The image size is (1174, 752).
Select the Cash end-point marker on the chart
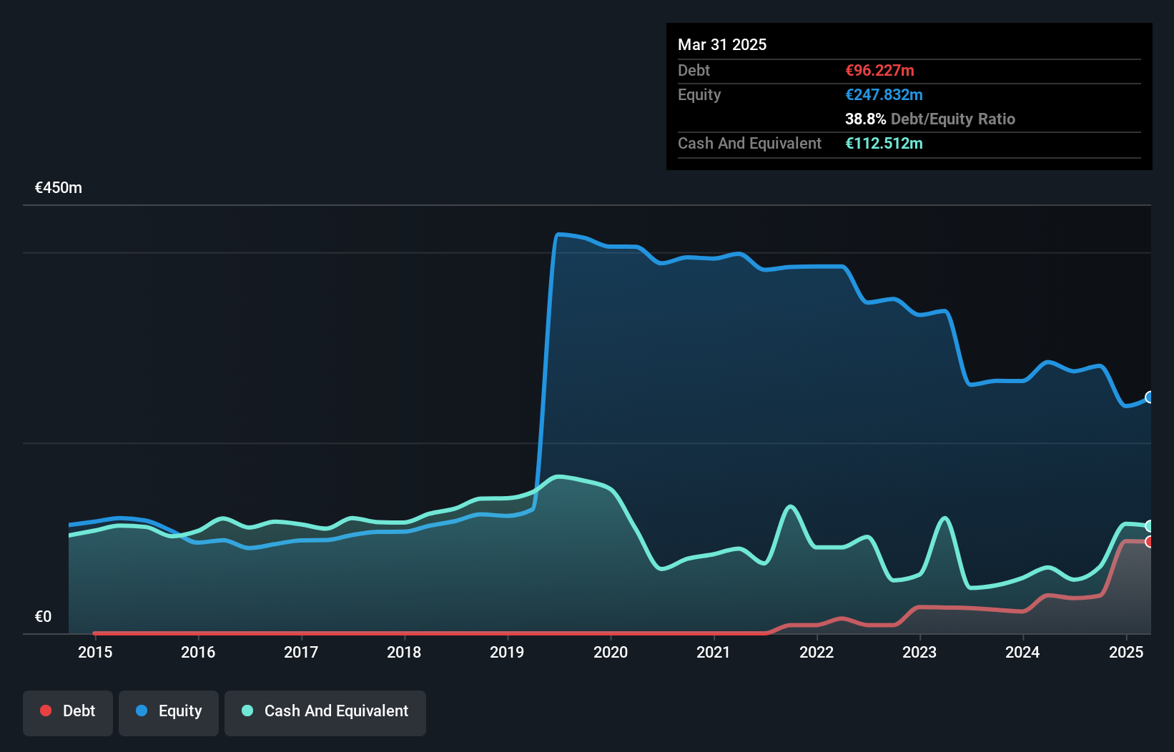[x=1150, y=526]
